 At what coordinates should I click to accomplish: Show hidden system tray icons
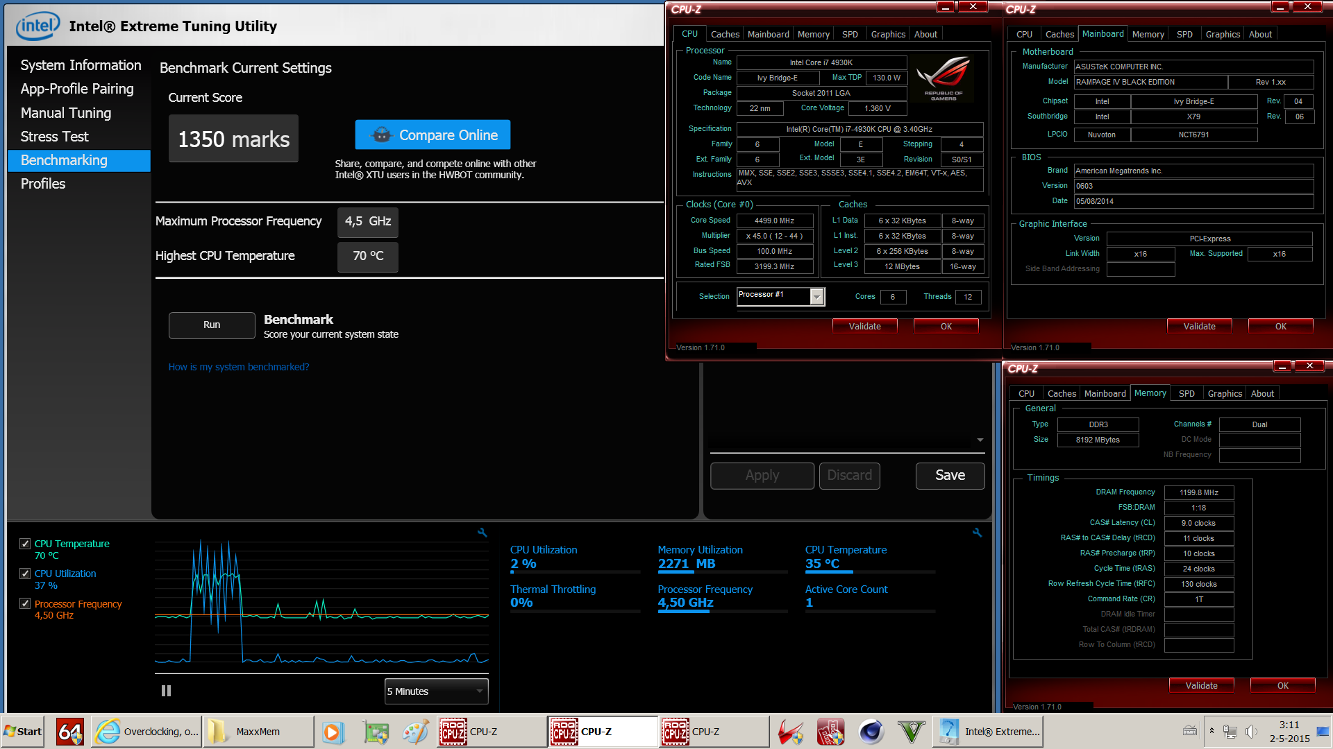pyautogui.click(x=1212, y=731)
